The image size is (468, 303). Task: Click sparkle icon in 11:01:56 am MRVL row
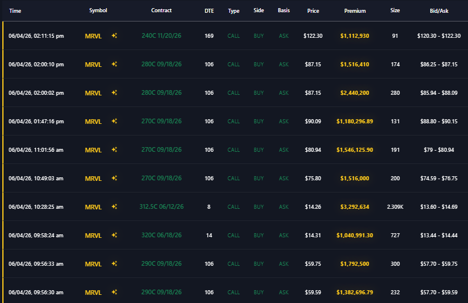click(114, 149)
